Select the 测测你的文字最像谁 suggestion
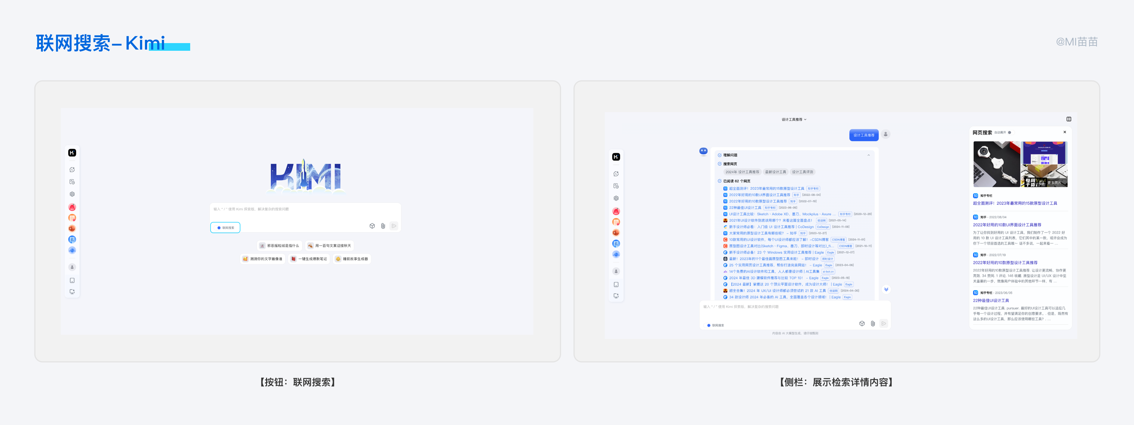This screenshot has height=425, width=1134. (x=263, y=259)
